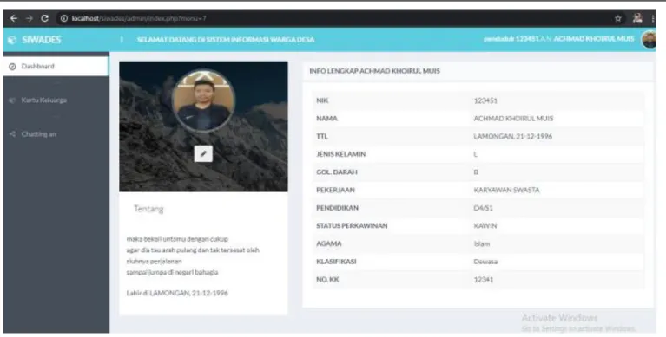
Task: Open the browser profile icon
Action: coord(637,18)
